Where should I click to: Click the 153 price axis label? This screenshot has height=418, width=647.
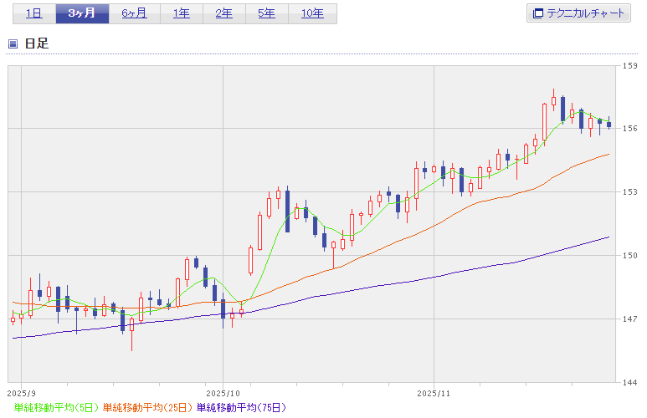click(x=630, y=192)
